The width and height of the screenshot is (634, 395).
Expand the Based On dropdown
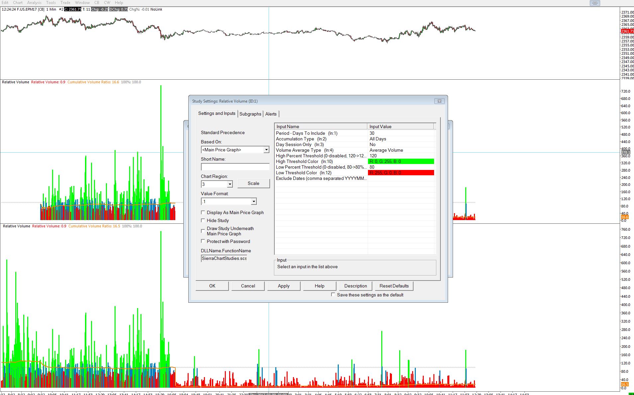tap(266, 150)
